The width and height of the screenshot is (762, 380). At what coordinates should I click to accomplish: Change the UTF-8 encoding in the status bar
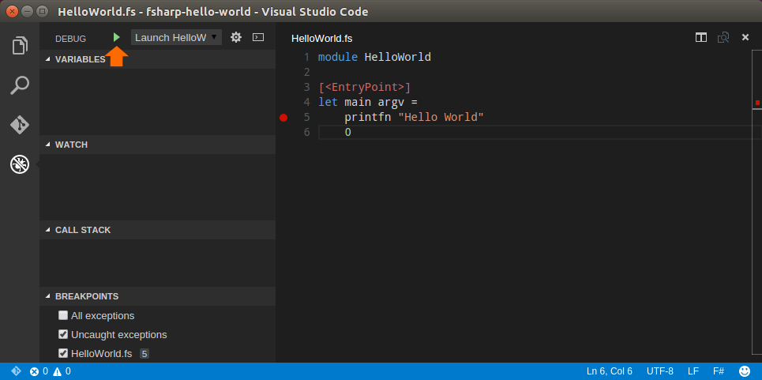click(x=660, y=371)
